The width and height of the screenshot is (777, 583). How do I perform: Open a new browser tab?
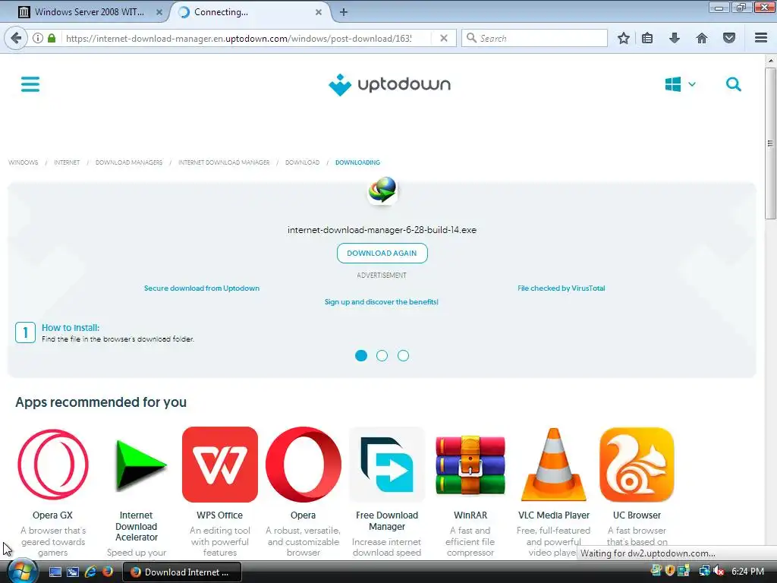(344, 12)
